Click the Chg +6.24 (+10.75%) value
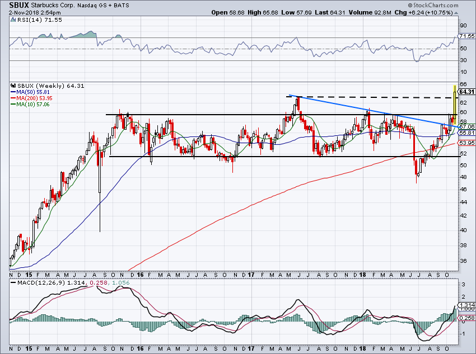The height and width of the screenshot is (354, 476). 424,12
